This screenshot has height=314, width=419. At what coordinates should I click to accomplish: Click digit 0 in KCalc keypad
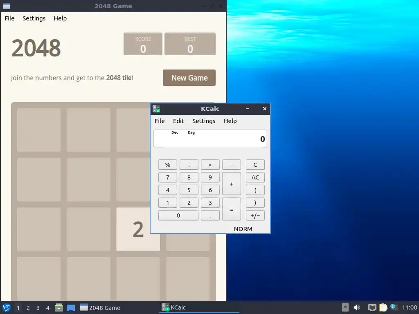pos(178,215)
